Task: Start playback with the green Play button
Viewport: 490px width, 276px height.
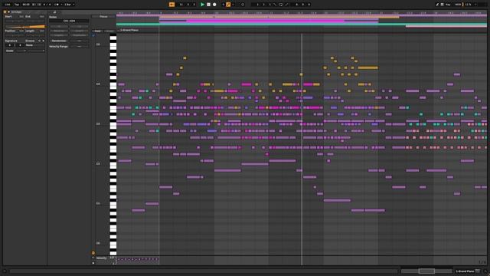Action: pos(202,5)
